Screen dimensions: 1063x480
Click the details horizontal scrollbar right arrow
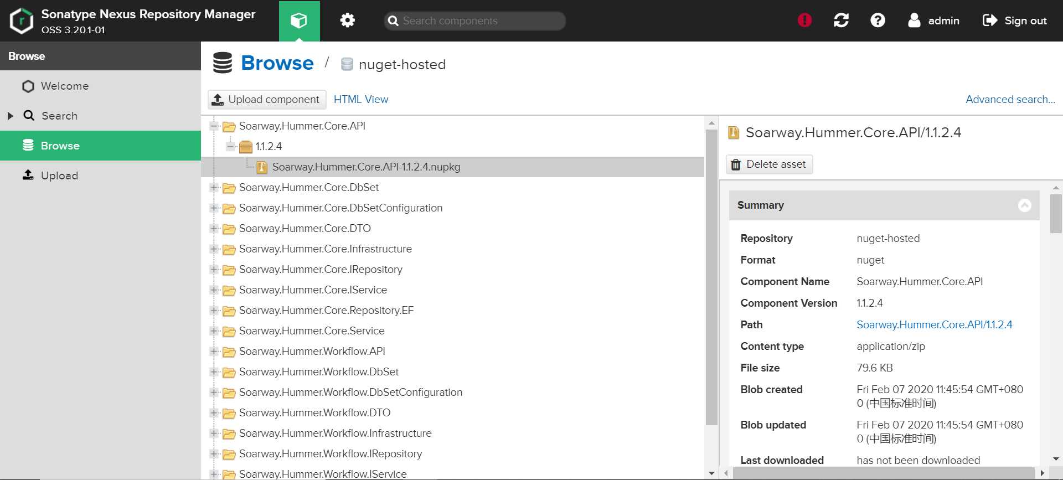(x=1043, y=473)
